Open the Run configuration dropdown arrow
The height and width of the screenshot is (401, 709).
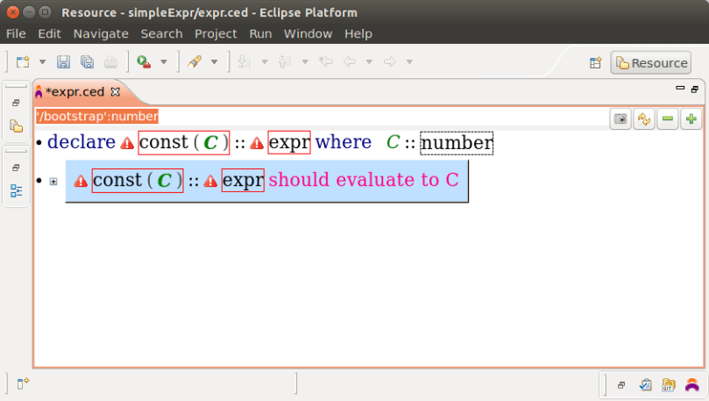163,62
